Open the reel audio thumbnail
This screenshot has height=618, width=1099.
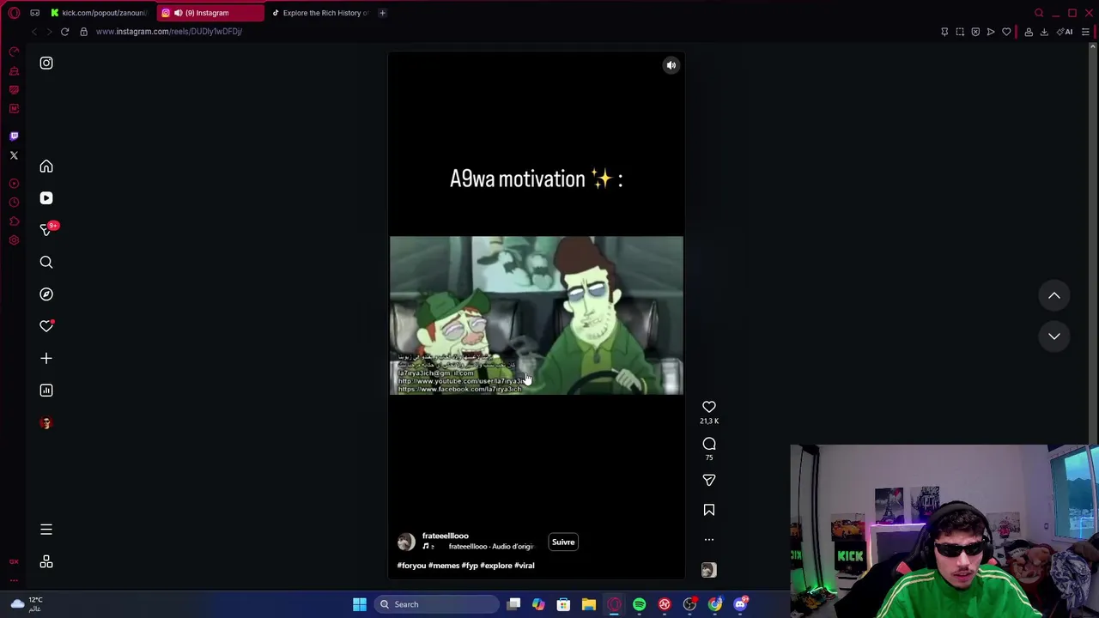point(709,570)
